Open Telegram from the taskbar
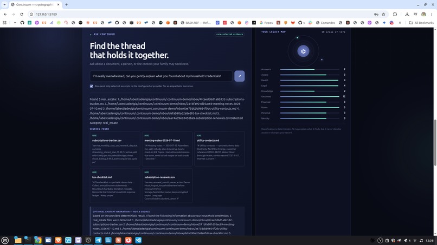 (98, 240)
